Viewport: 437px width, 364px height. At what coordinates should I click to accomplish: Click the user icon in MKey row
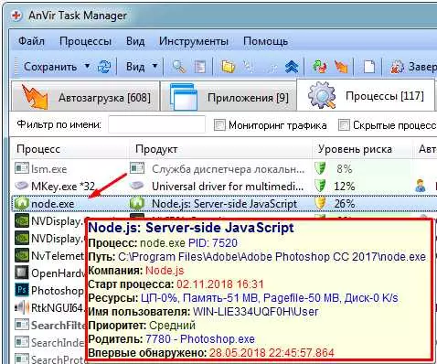coord(421,186)
